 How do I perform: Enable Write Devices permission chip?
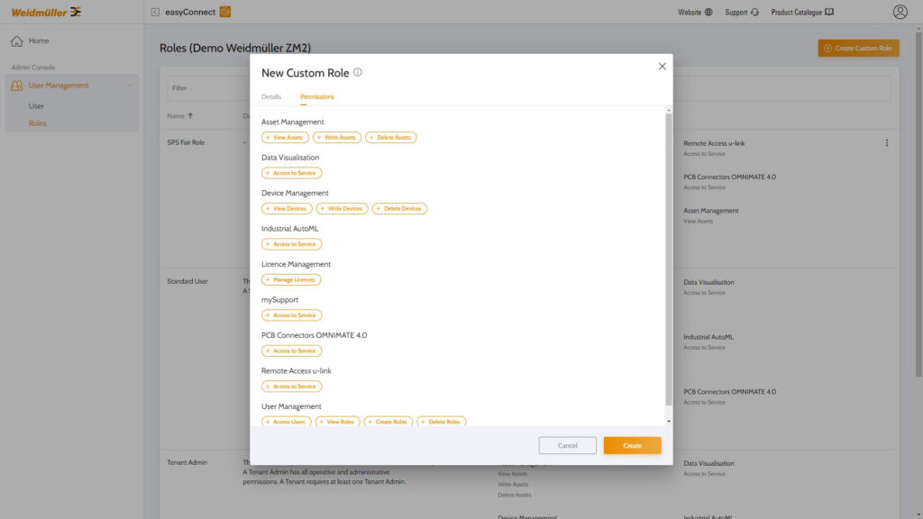pos(342,208)
